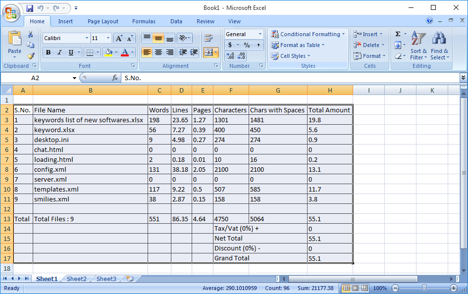Screen dimensions: 468x294
Task: Open Find & Select menu
Action: point(439,46)
